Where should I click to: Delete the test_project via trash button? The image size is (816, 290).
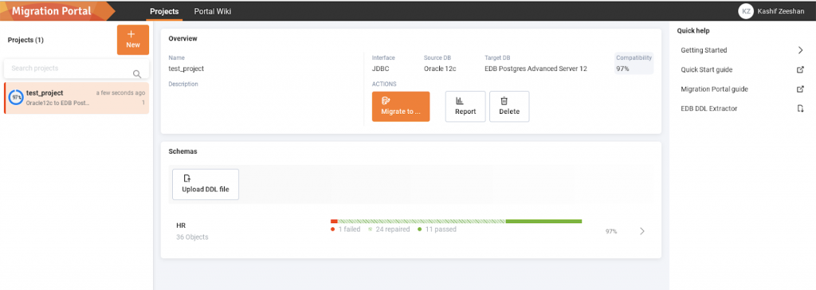point(509,106)
